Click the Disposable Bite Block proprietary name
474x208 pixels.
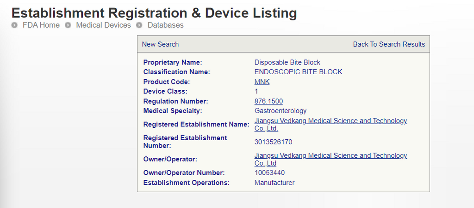[x=287, y=62]
